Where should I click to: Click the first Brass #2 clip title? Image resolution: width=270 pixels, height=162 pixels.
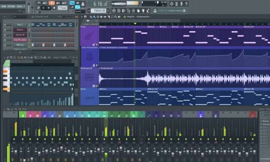click(x=153, y=89)
